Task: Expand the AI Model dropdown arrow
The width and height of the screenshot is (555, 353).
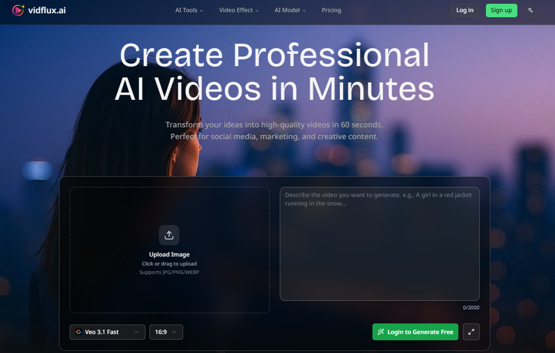Action: click(304, 10)
